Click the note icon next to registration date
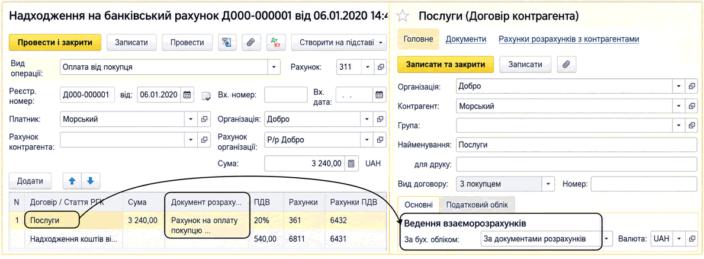The height and width of the screenshot is (259, 704). point(206,95)
